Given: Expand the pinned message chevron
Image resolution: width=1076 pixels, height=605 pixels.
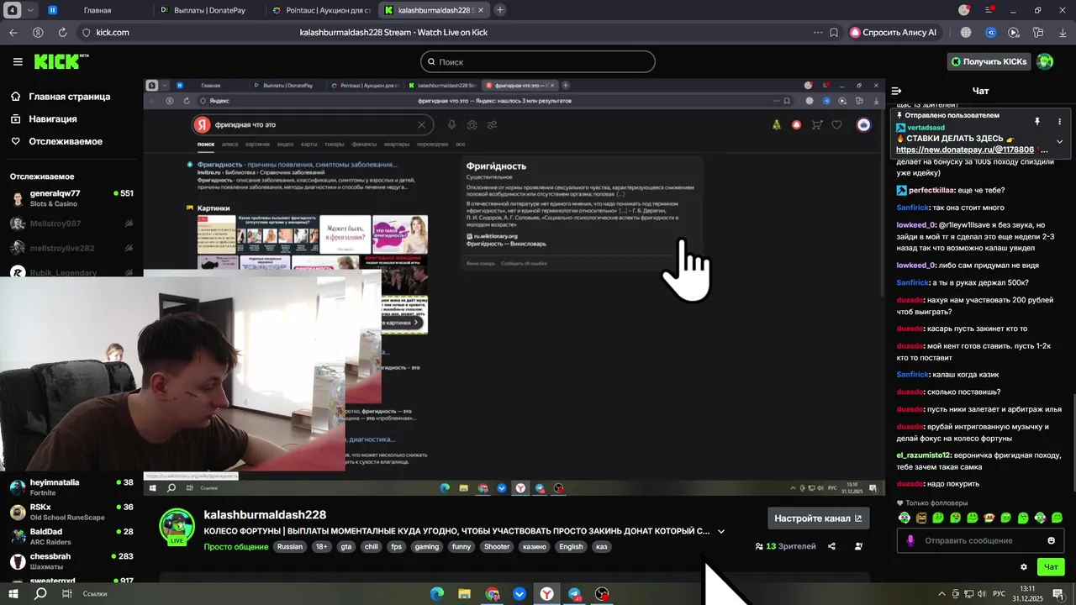Looking at the screenshot, I should 1059,141.
